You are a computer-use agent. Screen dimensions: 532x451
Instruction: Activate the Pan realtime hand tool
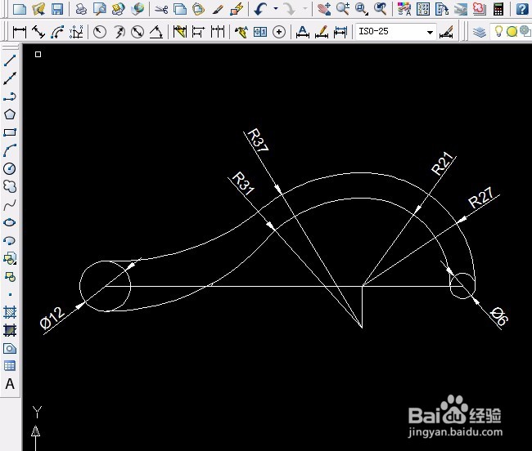click(x=324, y=8)
